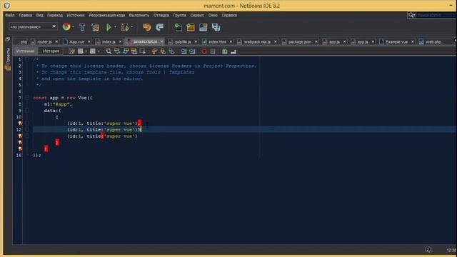Focus the quick search field

[436, 15]
